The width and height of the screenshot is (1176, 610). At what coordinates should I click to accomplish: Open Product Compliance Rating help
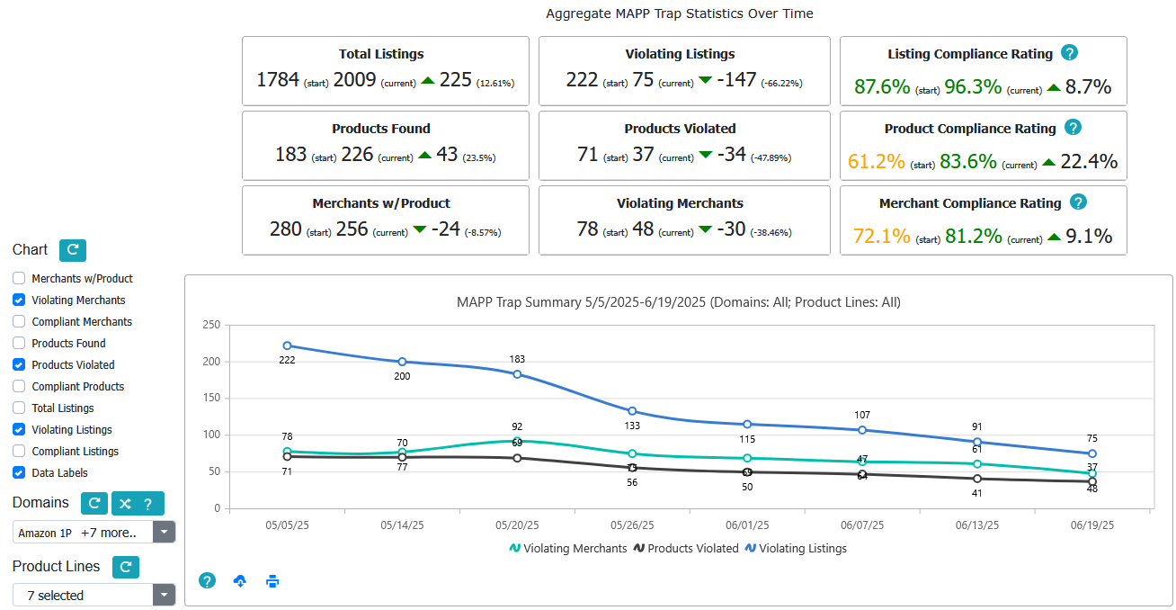click(x=1073, y=128)
